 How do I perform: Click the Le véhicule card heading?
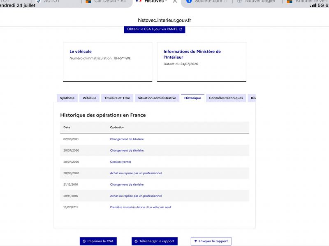click(x=81, y=52)
